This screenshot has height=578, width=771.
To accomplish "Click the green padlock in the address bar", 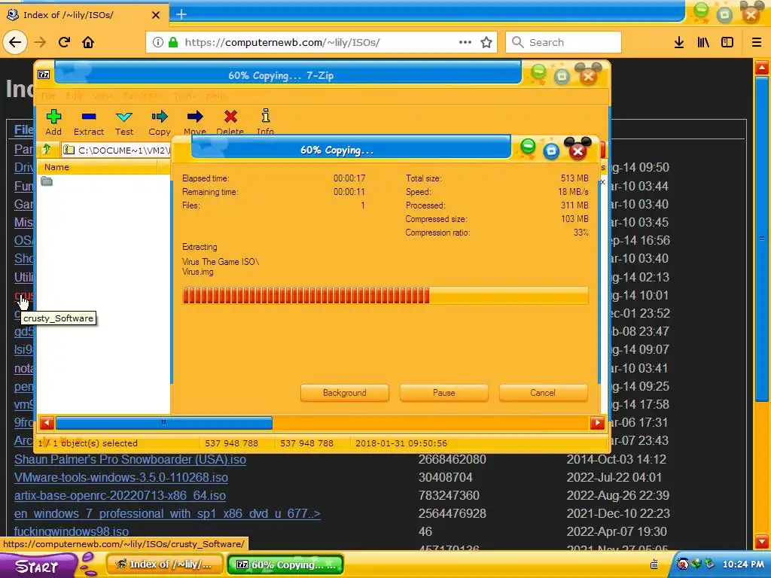I will (x=173, y=42).
